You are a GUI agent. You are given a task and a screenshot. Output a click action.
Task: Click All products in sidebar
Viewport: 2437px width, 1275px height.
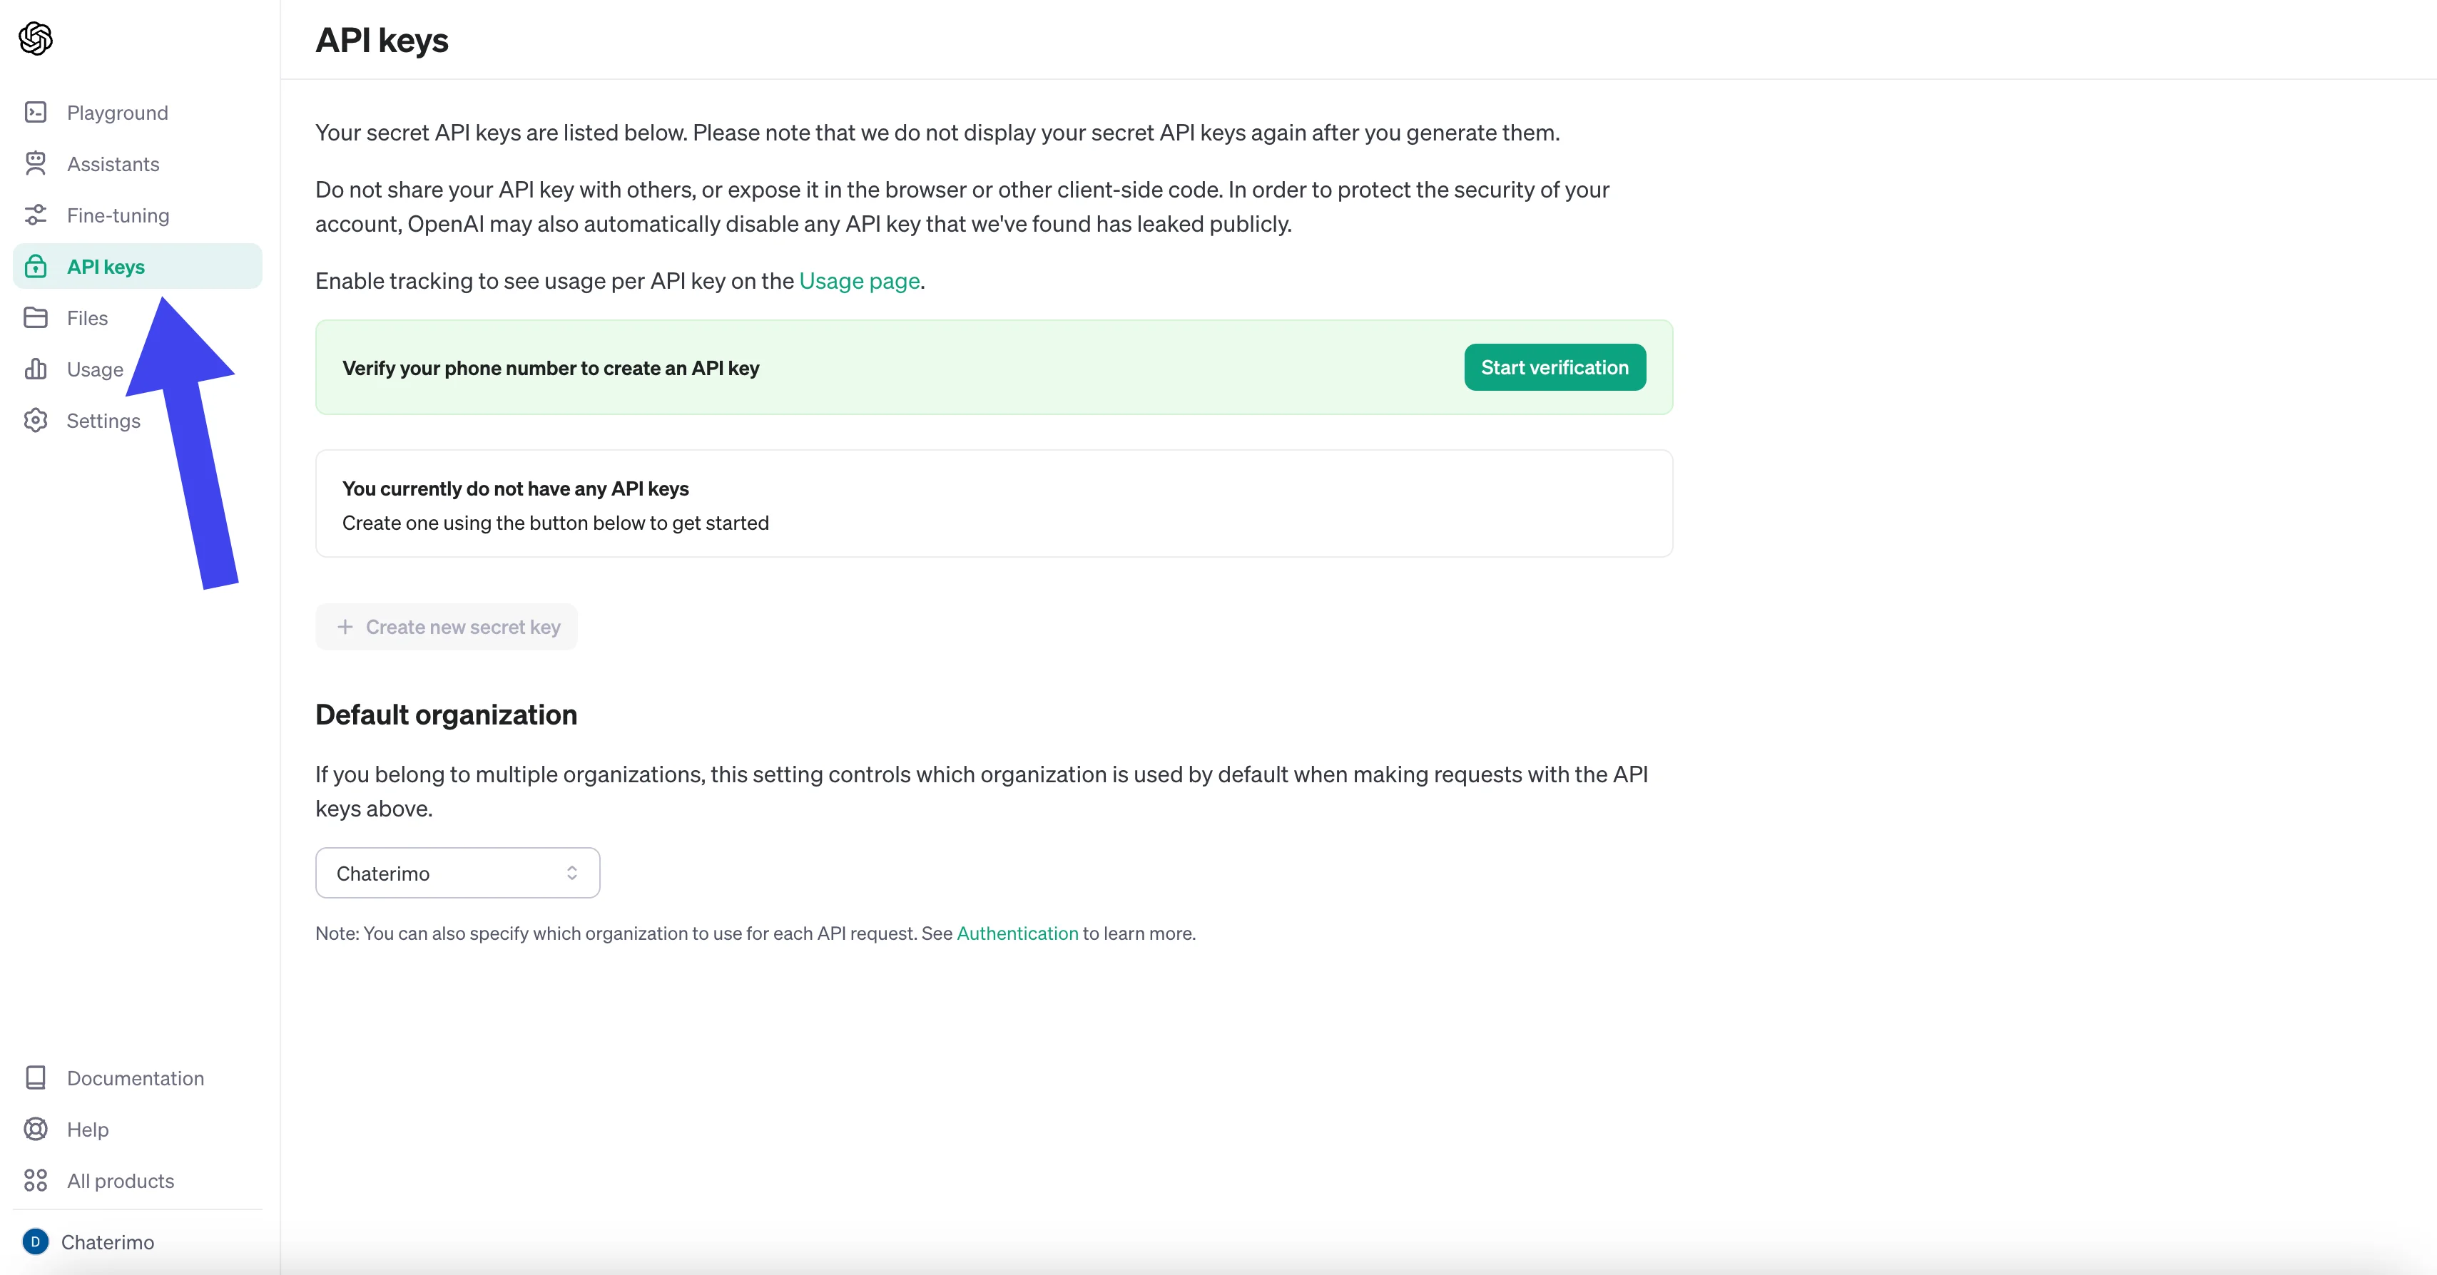119,1180
